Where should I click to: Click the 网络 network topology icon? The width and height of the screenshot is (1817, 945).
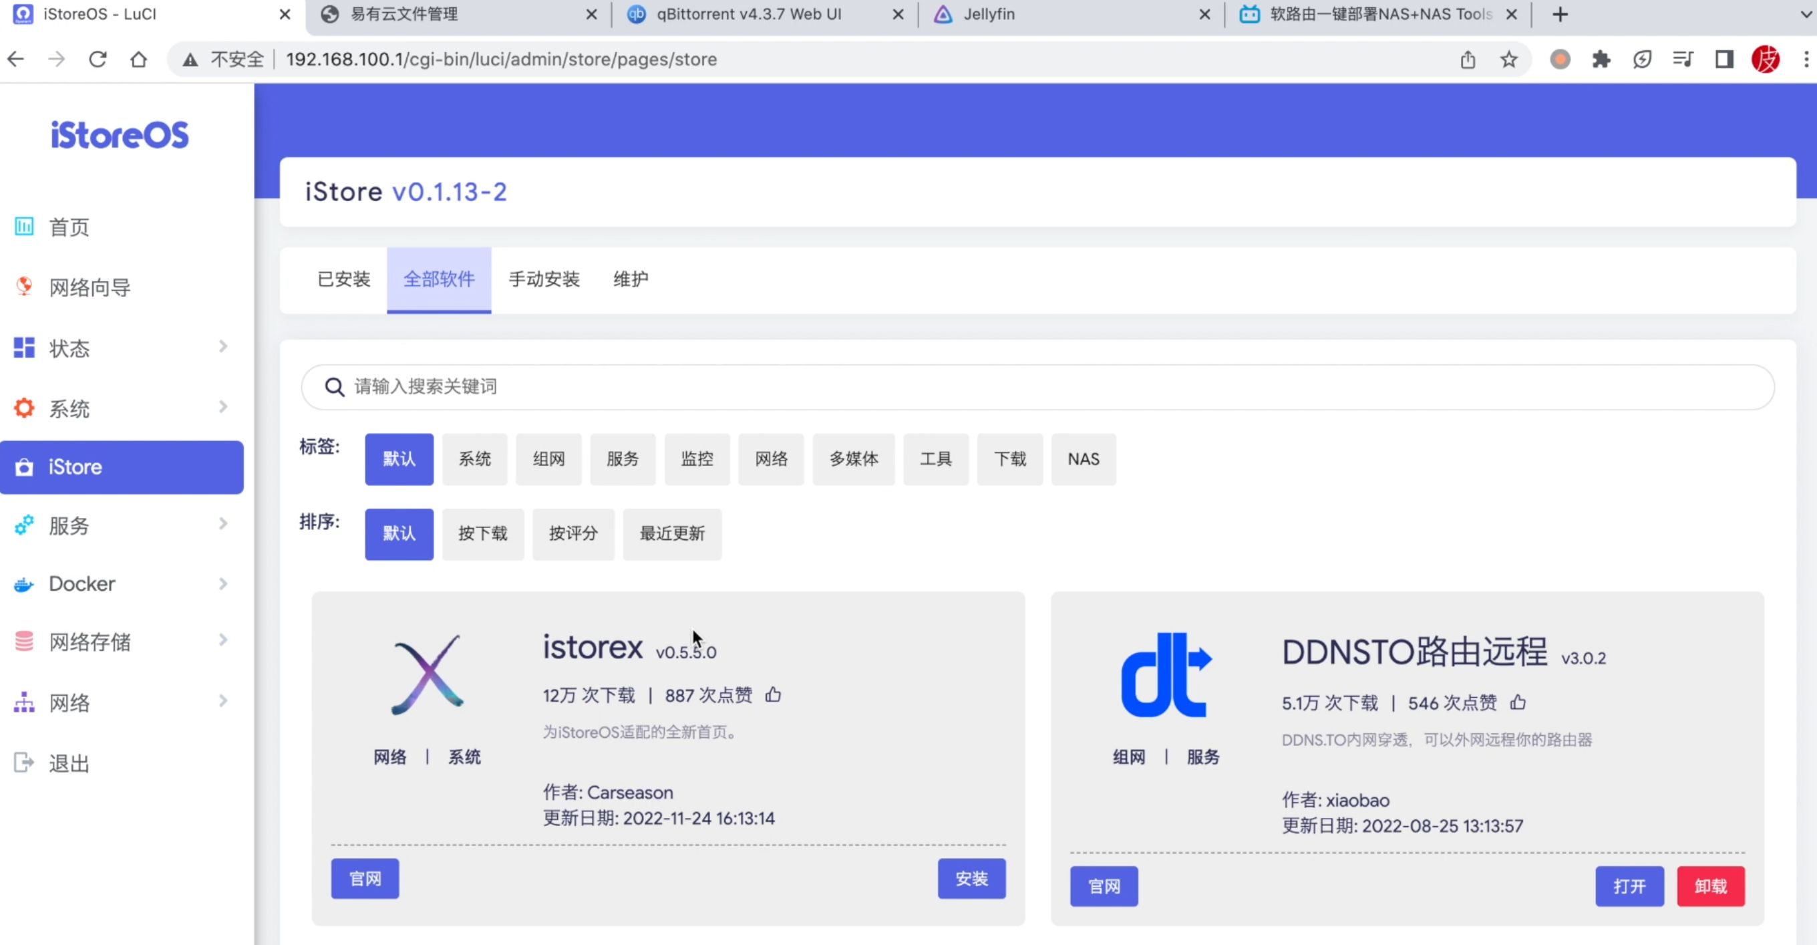[x=24, y=702]
